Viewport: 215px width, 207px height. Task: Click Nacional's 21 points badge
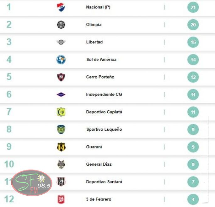(193, 7)
